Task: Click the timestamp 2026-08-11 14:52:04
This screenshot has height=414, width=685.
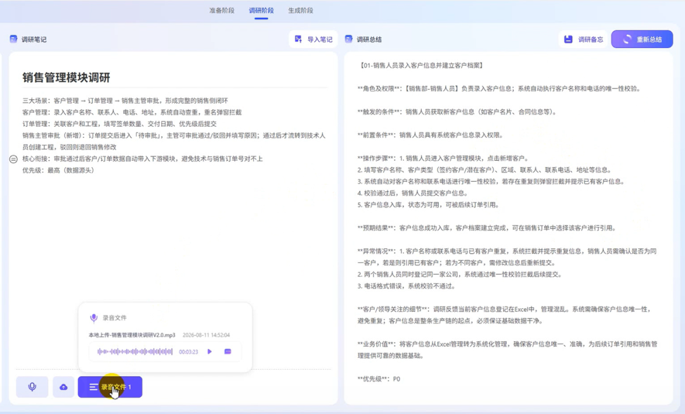Action: [206, 335]
